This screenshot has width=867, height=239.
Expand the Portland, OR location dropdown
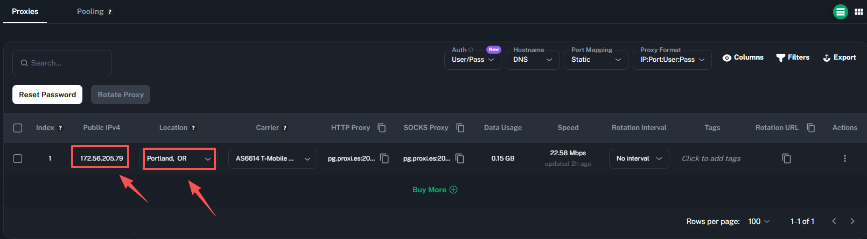tap(179, 159)
